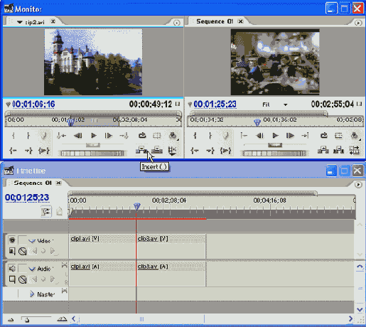The height and width of the screenshot is (327, 366).
Task: Click the Overlay button in Source monitor
Action: tap(157, 150)
